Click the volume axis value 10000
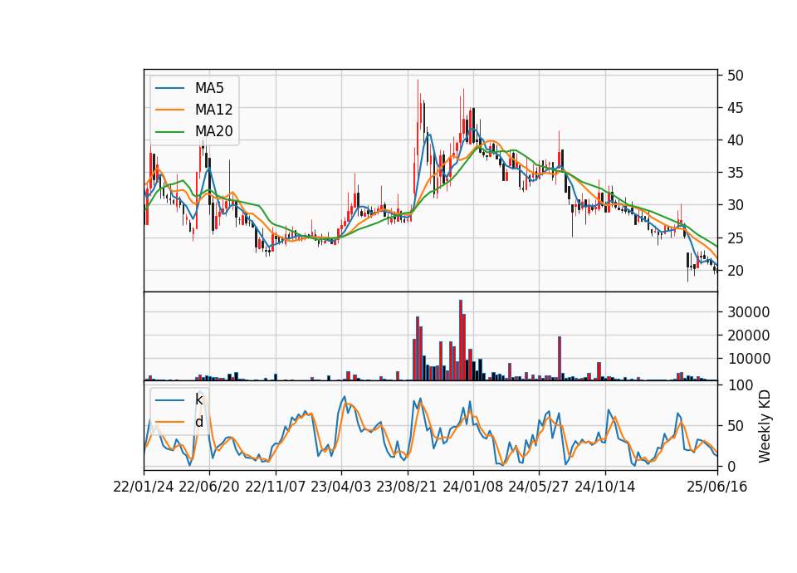 748,359
